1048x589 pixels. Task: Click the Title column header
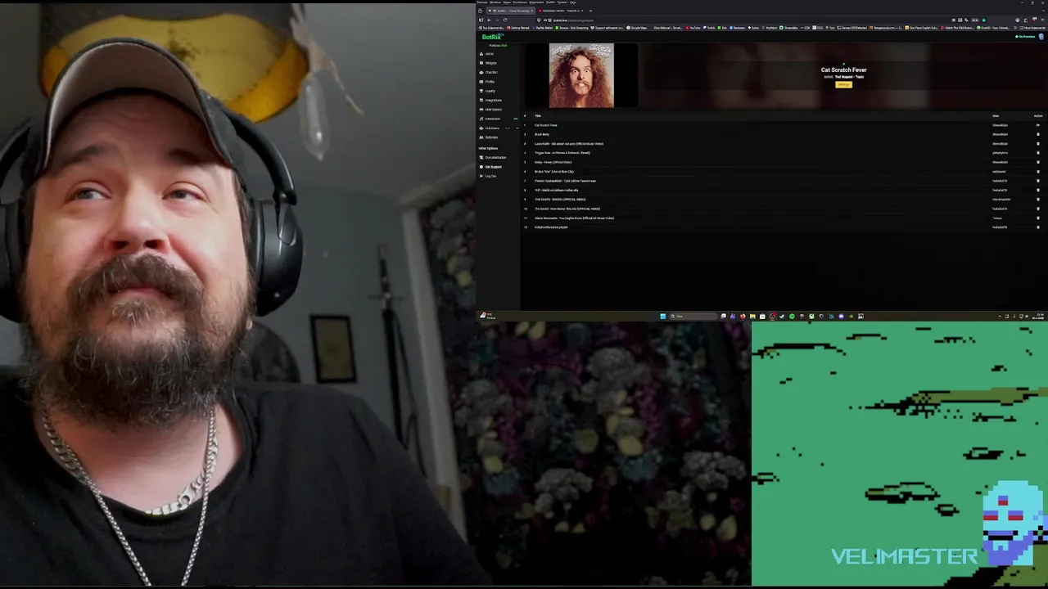[538, 116]
